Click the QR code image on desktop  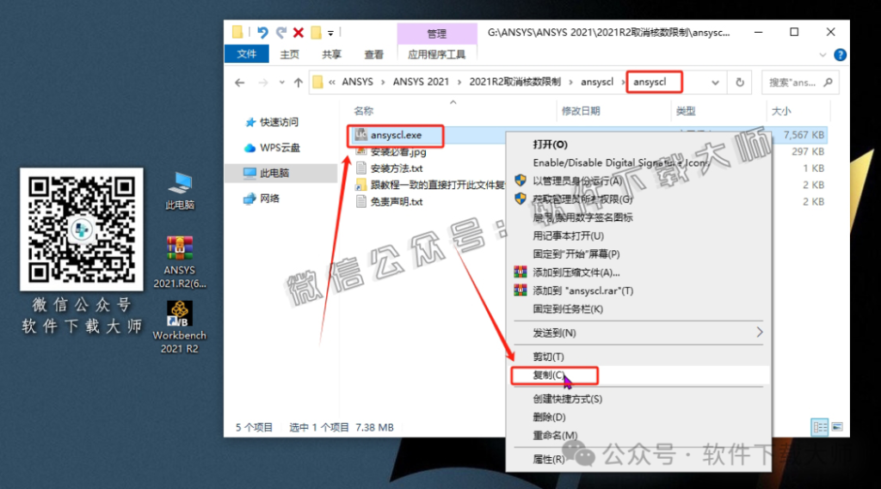click(x=82, y=229)
